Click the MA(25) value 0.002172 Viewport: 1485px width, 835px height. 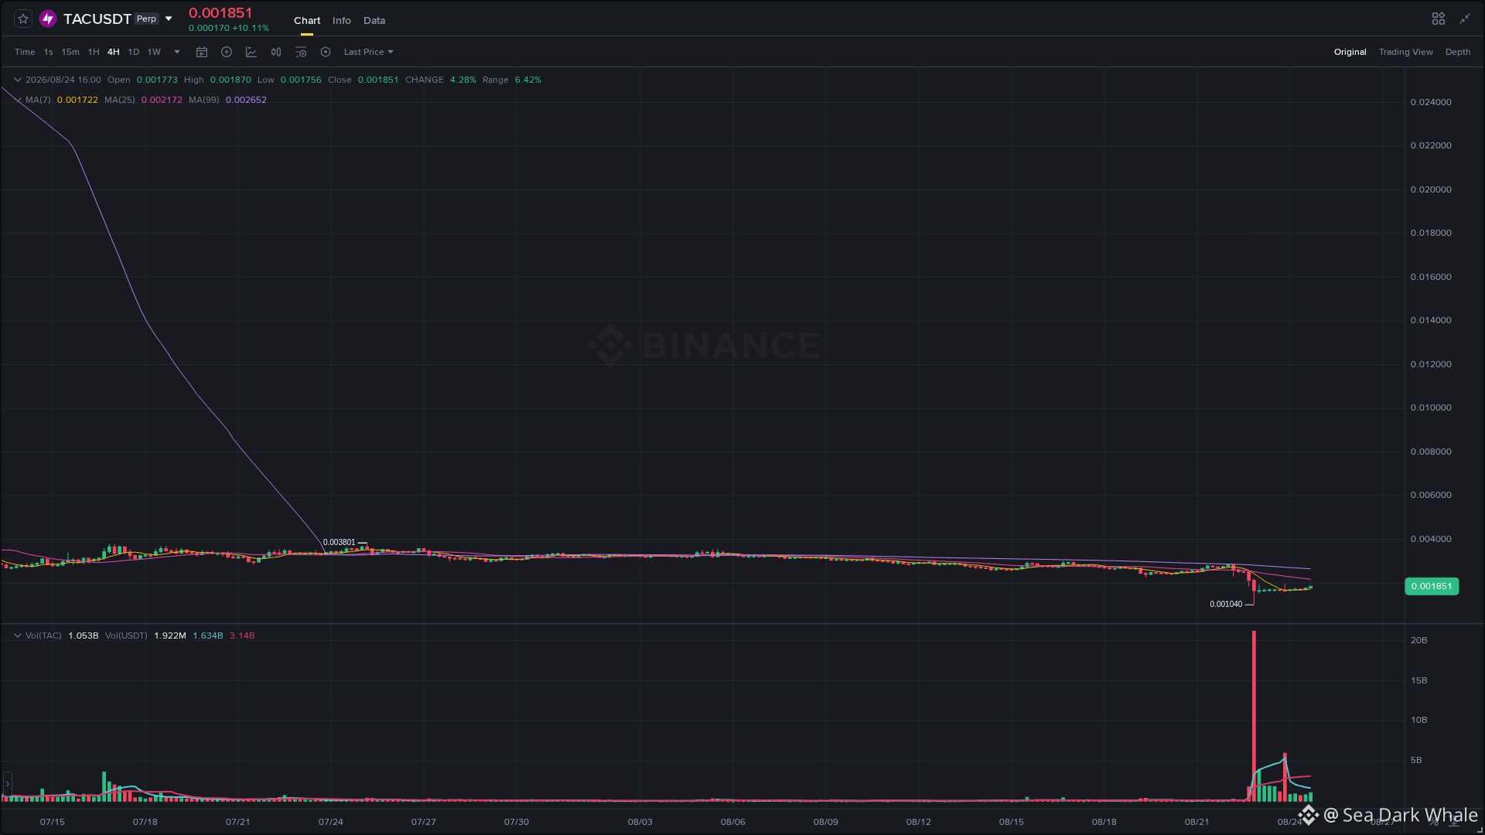point(162,100)
